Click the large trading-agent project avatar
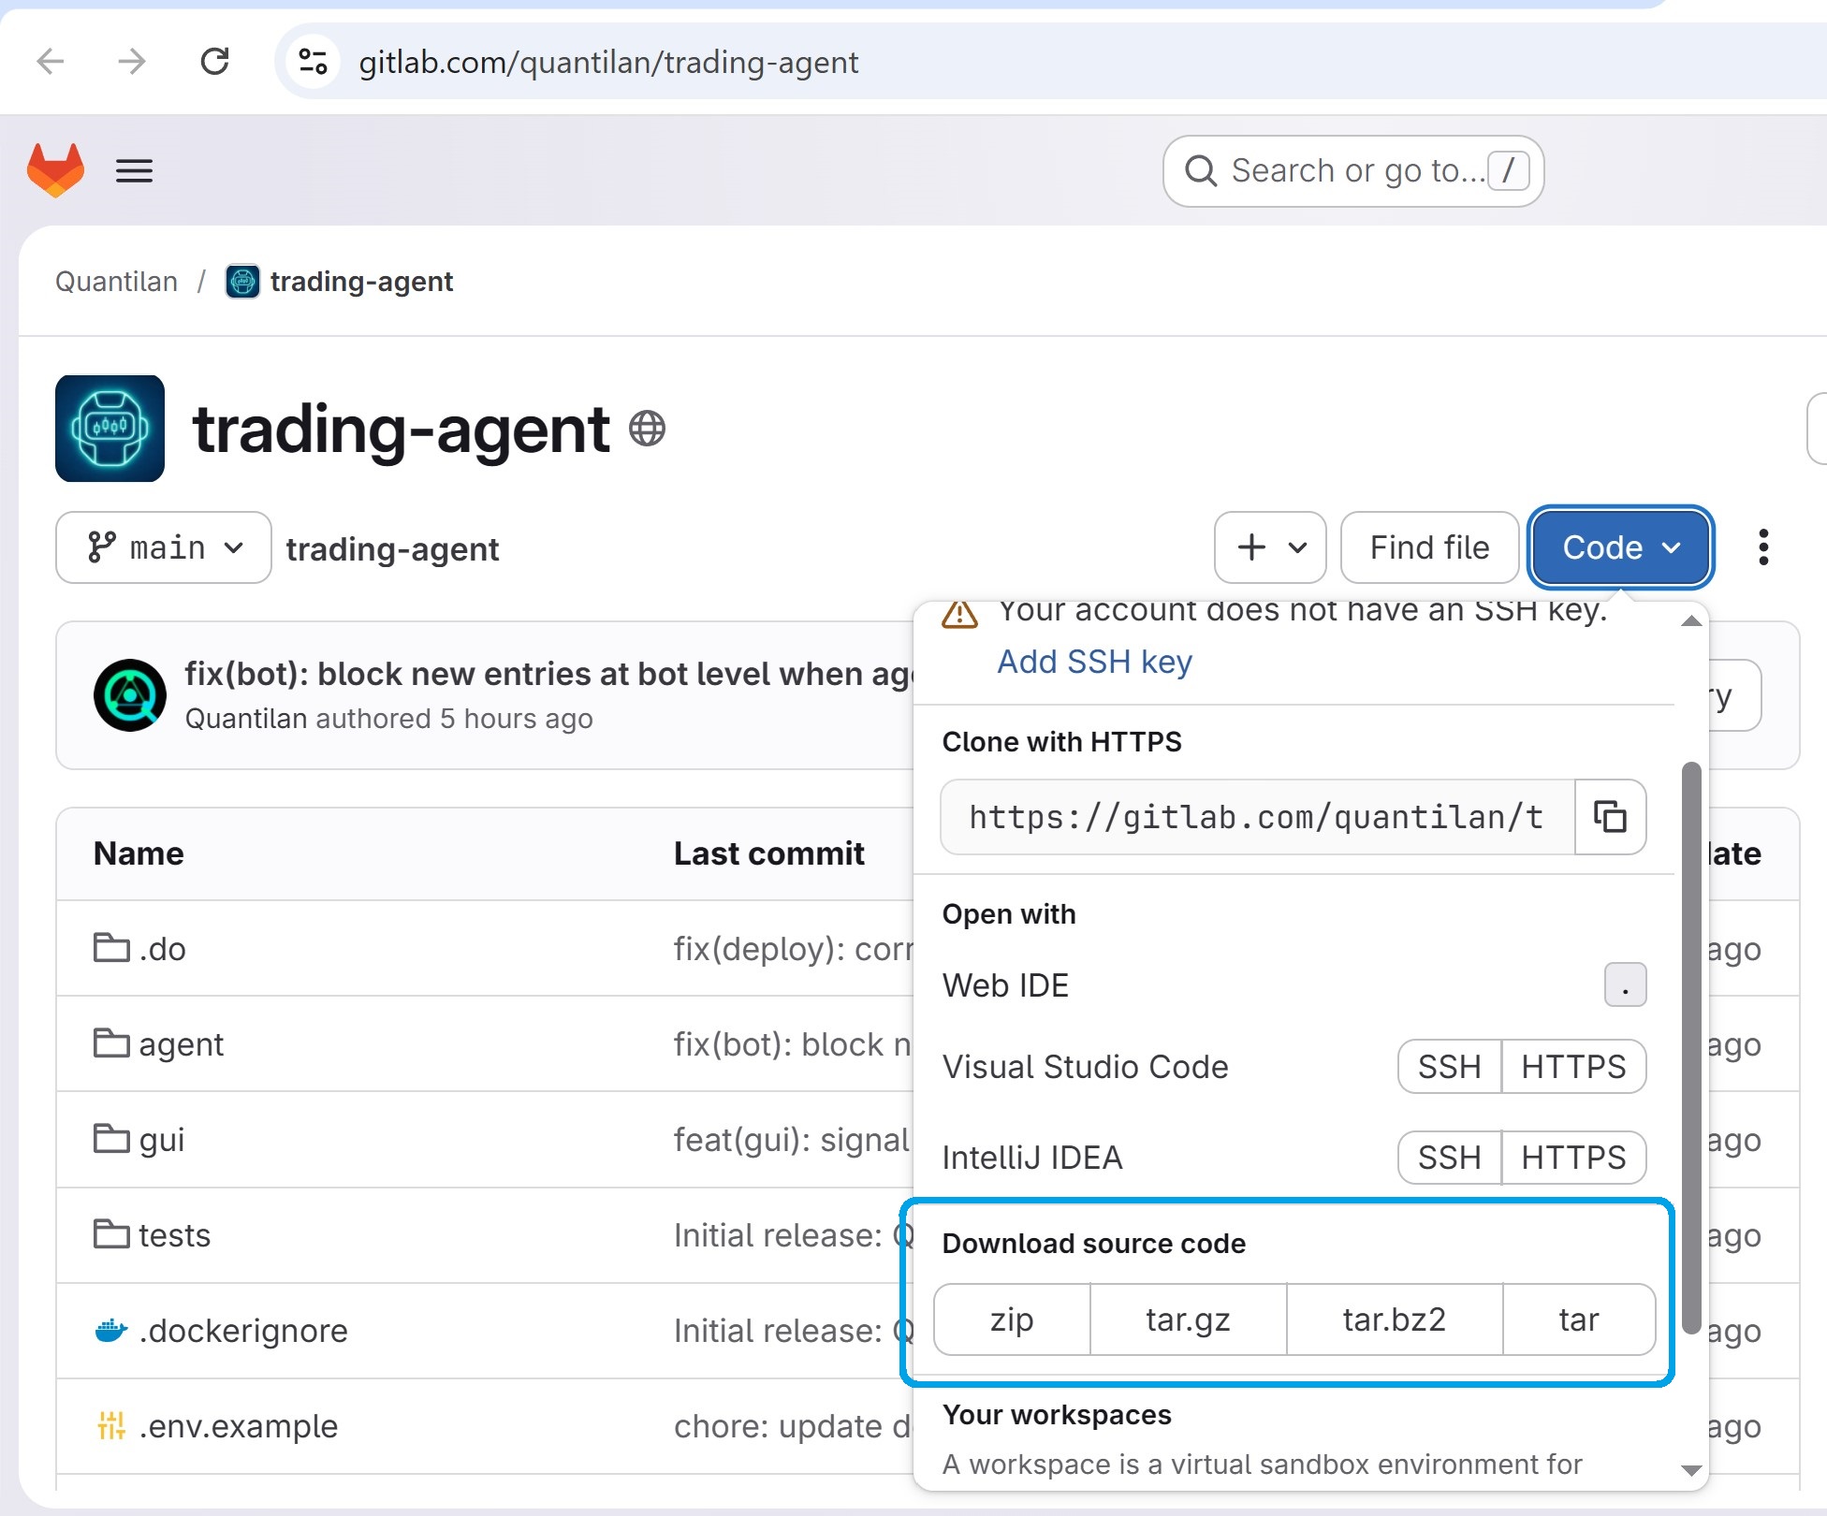Viewport: 1827px width, 1516px height. click(110, 429)
